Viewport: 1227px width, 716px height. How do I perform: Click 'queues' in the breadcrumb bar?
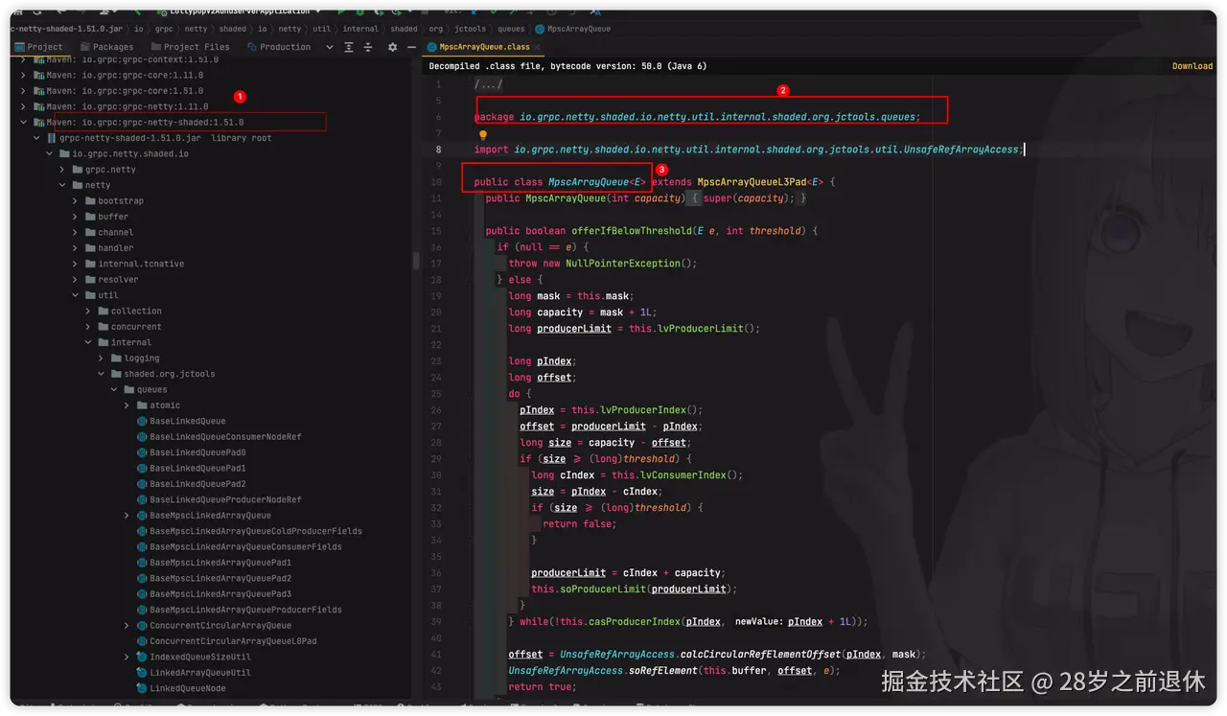(511, 29)
